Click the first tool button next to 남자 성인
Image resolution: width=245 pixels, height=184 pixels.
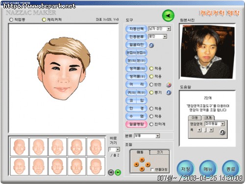(x=136, y=29)
